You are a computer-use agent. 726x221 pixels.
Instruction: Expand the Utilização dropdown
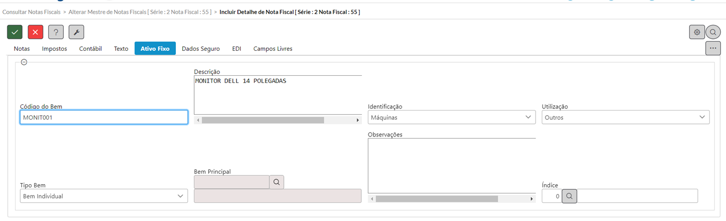point(625,117)
